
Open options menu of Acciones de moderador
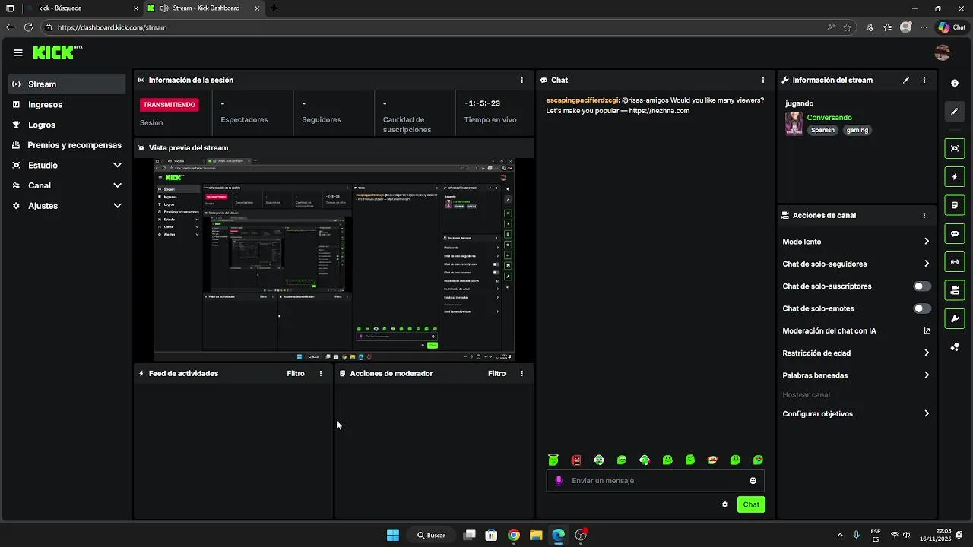click(521, 373)
